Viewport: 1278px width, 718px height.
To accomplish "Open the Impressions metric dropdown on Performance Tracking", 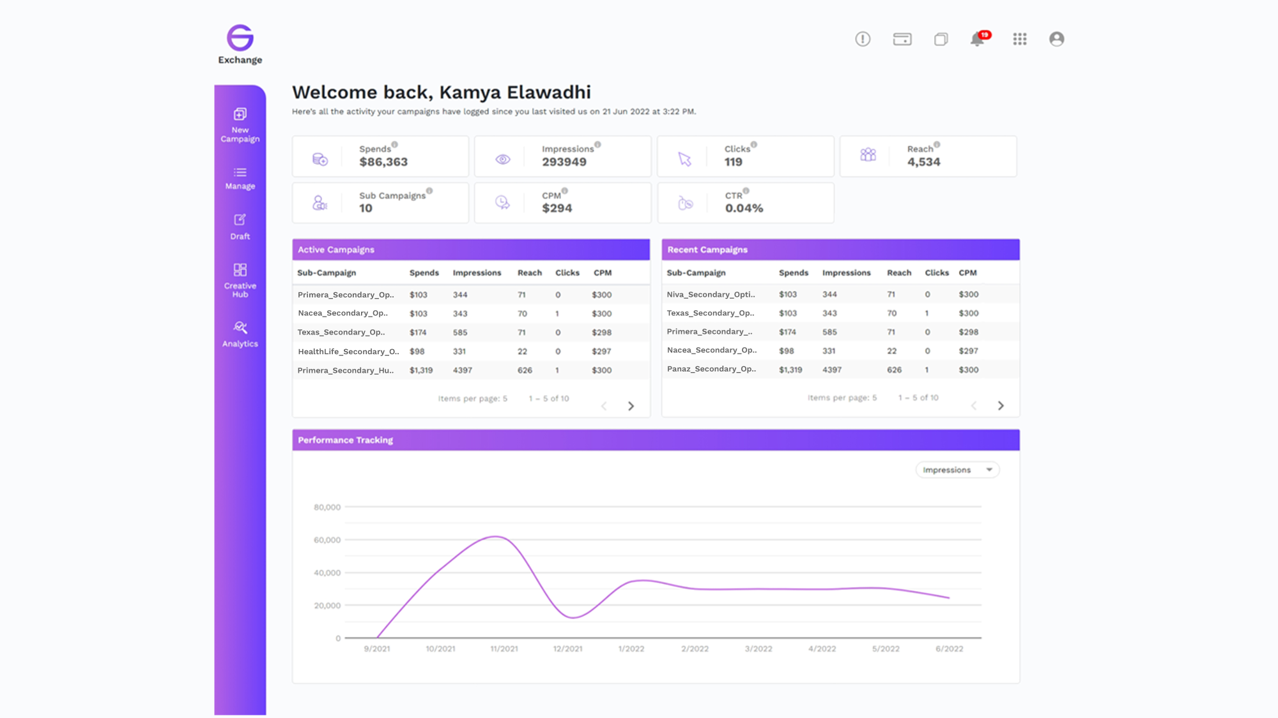I will pyautogui.click(x=957, y=470).
